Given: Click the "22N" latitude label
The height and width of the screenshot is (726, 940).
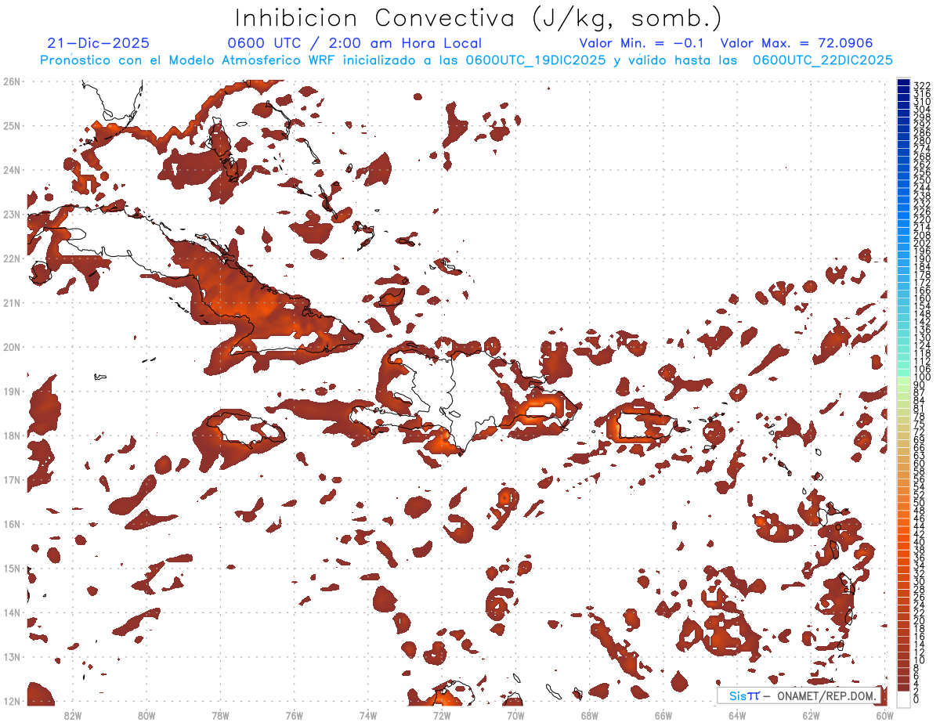Looking at the screenshot, I should coord(12,258).
